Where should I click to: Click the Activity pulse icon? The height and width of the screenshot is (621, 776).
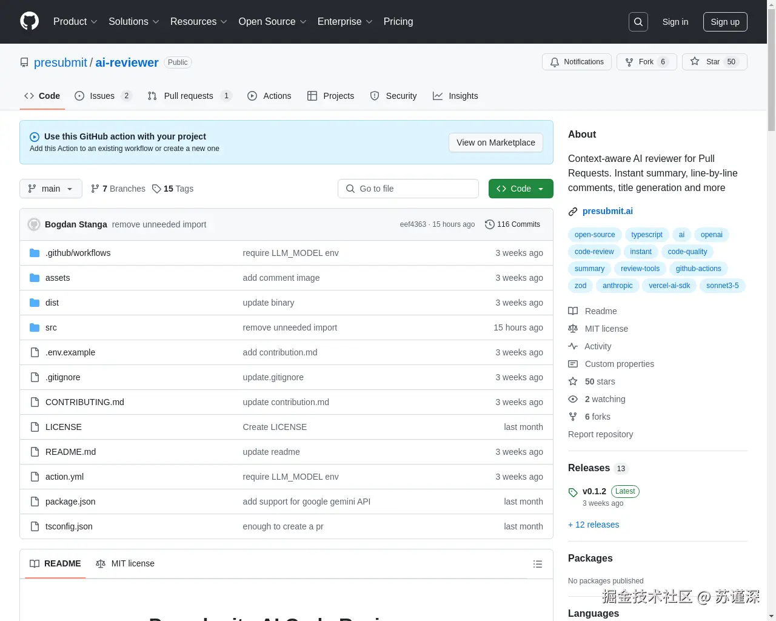click(573, 346)
